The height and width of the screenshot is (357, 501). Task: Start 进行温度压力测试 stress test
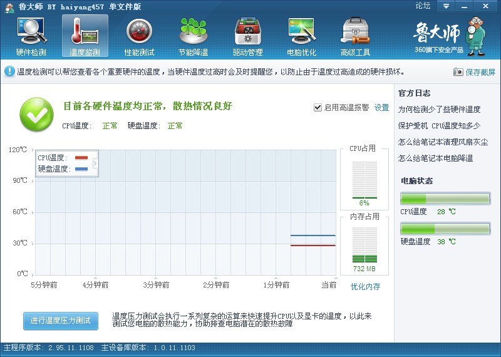click(61, 321)
